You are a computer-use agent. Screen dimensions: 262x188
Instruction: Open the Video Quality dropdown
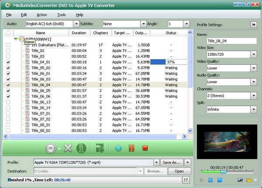[x=254, y=68]
